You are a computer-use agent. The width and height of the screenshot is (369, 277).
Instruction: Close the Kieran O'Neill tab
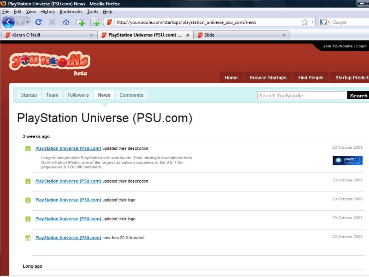[x=91, y=35]
